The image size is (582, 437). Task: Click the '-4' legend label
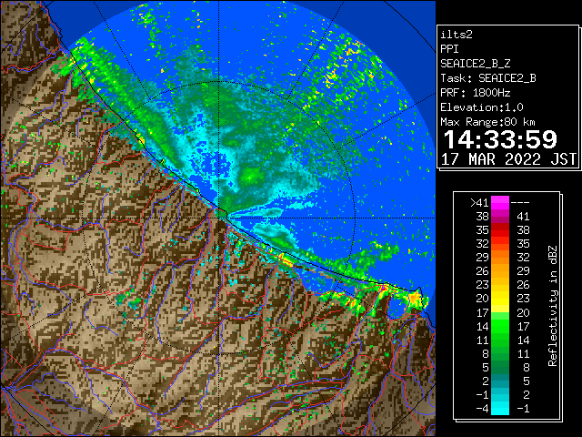[x=482, y=409]
